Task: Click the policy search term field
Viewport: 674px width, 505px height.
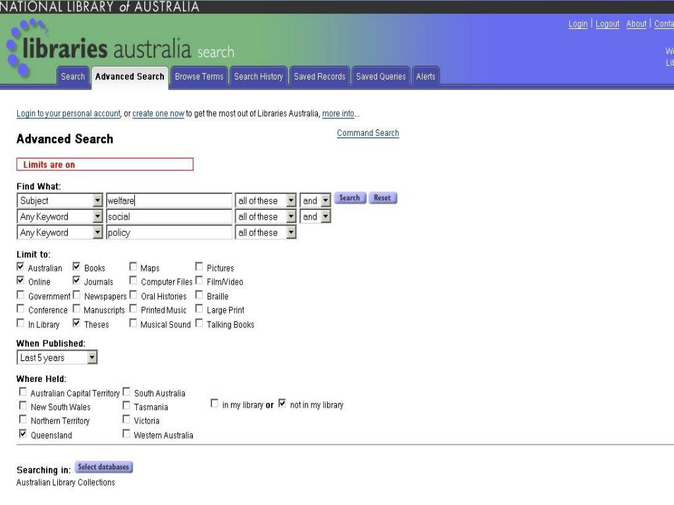Action: pos(169,232)
